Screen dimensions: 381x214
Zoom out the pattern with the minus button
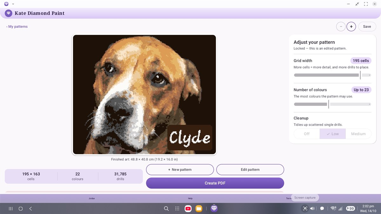click(x=341, y=27)
